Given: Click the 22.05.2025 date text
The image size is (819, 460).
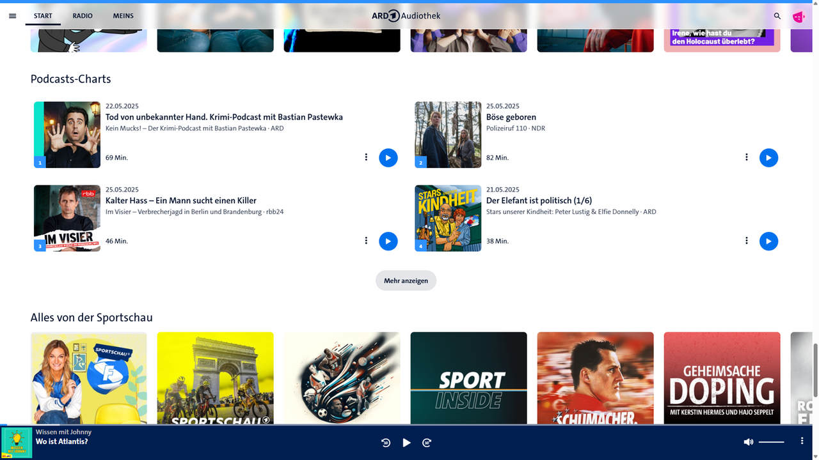Looking at the screenshot, I should pos(122,106).
